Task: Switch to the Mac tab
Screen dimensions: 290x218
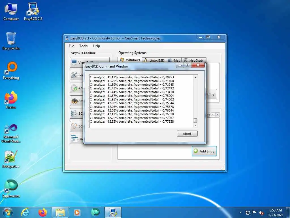Action: [x=174, y=60]
